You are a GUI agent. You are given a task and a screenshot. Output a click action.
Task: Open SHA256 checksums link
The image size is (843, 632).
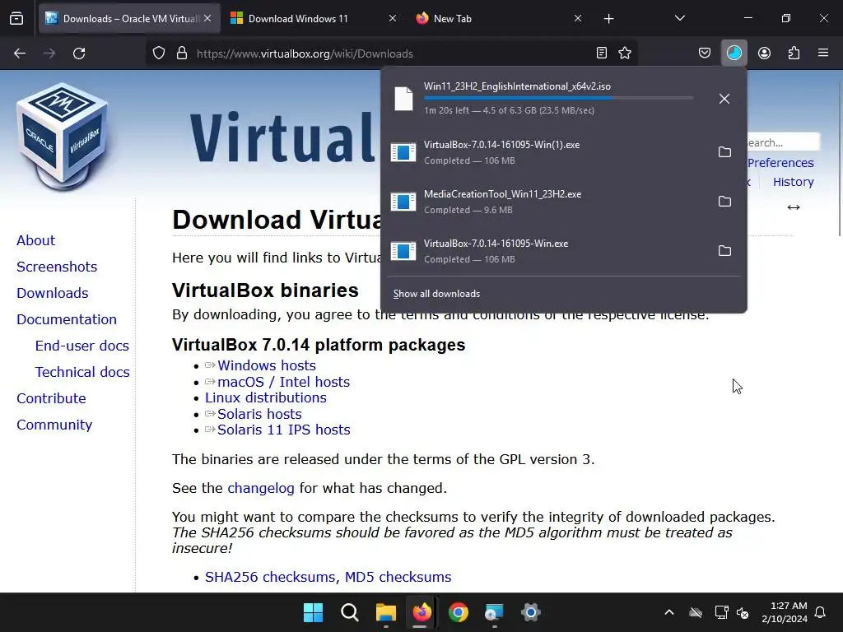tap(270, 577)
